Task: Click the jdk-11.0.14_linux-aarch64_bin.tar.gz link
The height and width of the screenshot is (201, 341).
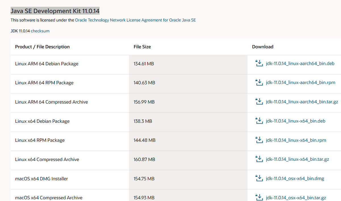Action: point(302,101)
